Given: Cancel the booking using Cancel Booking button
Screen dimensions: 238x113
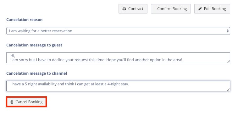Looking at the screenshot, I should pos(26,102).
